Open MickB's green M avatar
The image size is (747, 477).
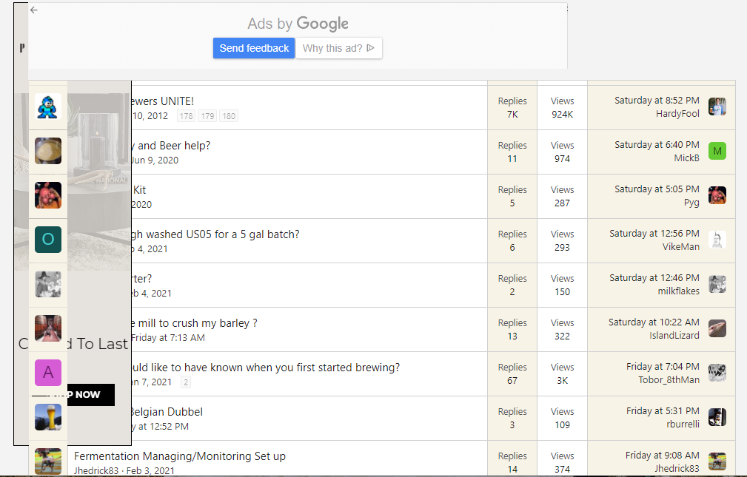coord(717,151)
